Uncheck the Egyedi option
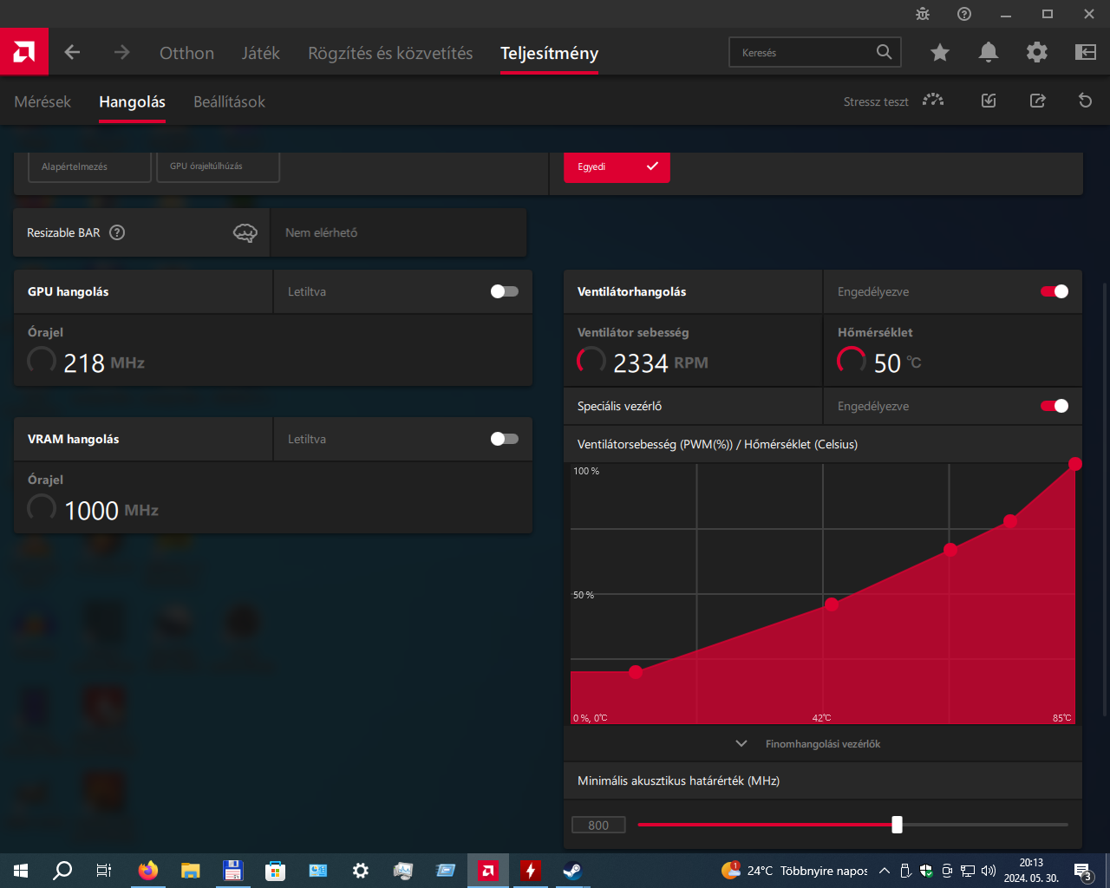1110x888 pixels. (x=617, y=167)
